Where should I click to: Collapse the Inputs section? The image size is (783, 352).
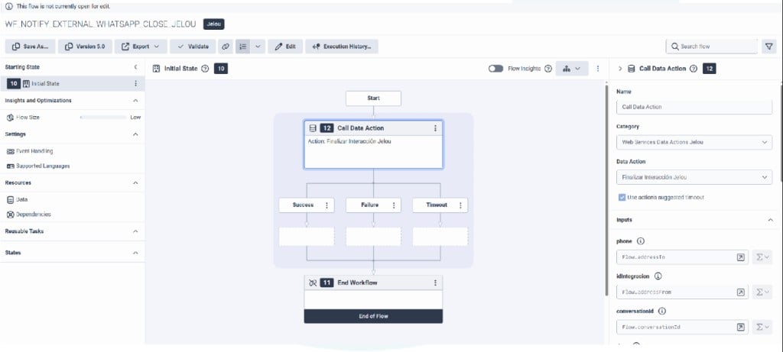[x=770, y=220]
